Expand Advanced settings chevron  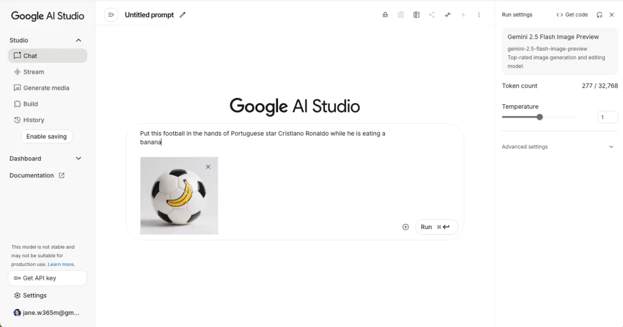pyautogui.click(x=611, y=147)
